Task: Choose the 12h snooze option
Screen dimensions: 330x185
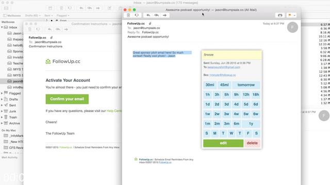Action: click(246, 95)
